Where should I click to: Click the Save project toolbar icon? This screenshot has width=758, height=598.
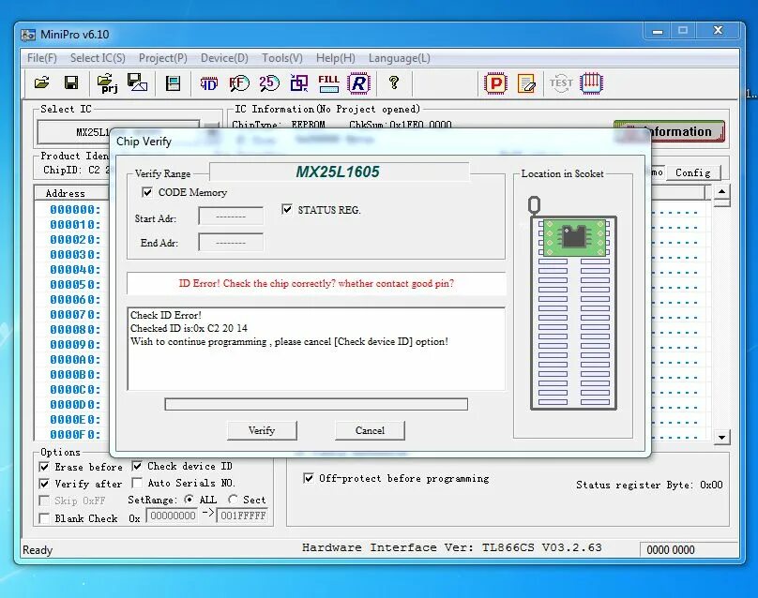[x=137, y=82]
